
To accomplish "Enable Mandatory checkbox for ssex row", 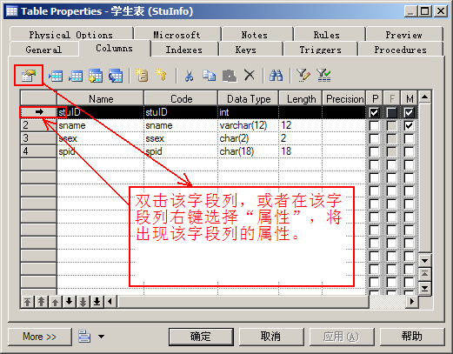I will (409, 138).
